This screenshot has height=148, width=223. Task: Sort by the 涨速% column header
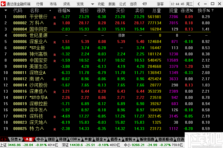pos(187,10)
